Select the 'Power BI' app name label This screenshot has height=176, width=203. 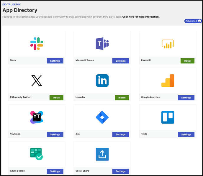tap(146, 60)
